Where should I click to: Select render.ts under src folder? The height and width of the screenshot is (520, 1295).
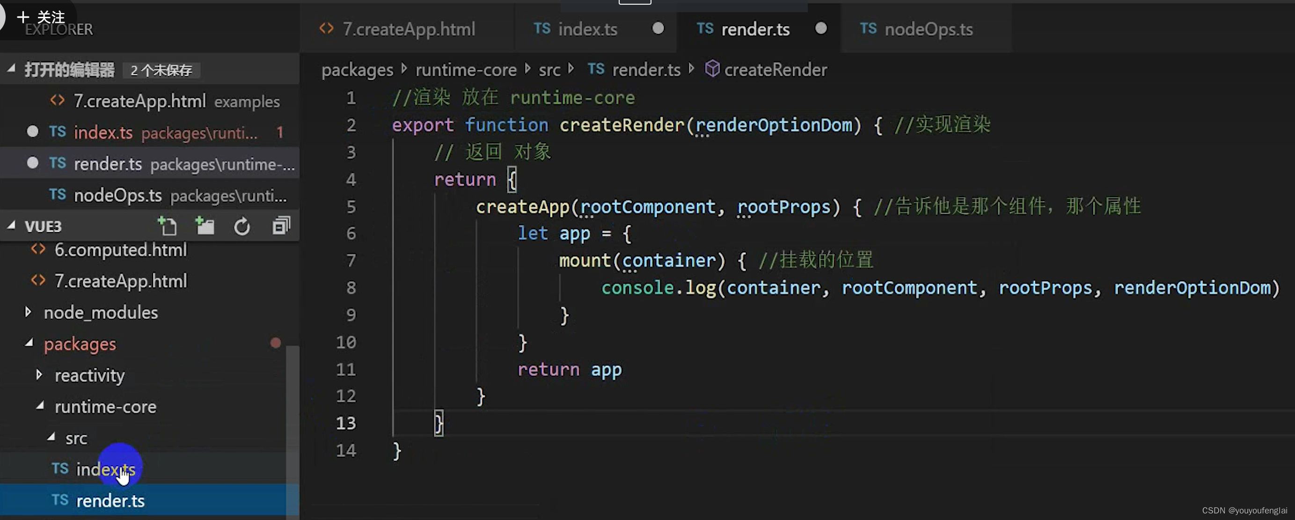[143, 500]
